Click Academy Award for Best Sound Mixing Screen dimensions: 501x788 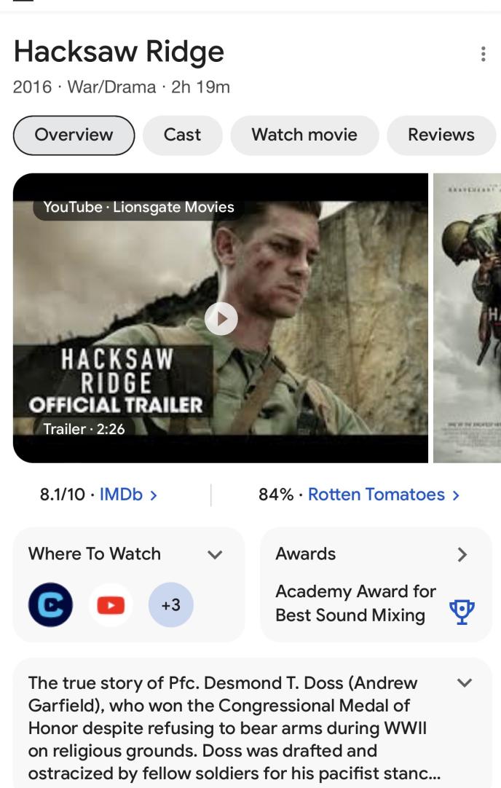coord(355,603)
